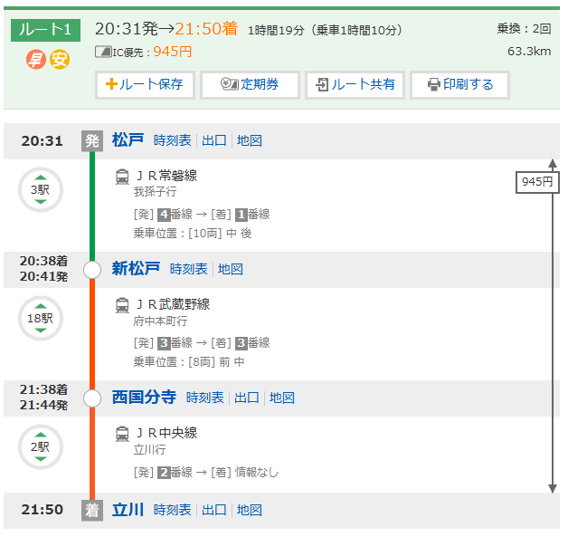Open 地図 for 松戸 station
Screen dimensions: 568x537
pos(250,140)
